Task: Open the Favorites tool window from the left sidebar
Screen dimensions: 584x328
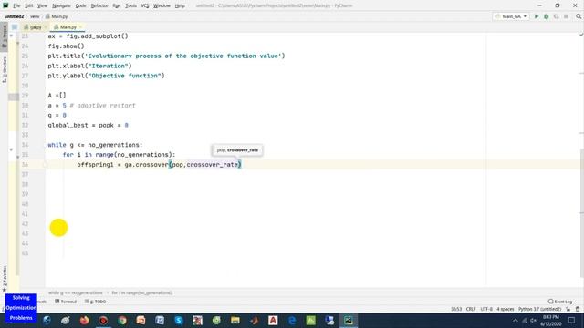Action: coord(5,279)
